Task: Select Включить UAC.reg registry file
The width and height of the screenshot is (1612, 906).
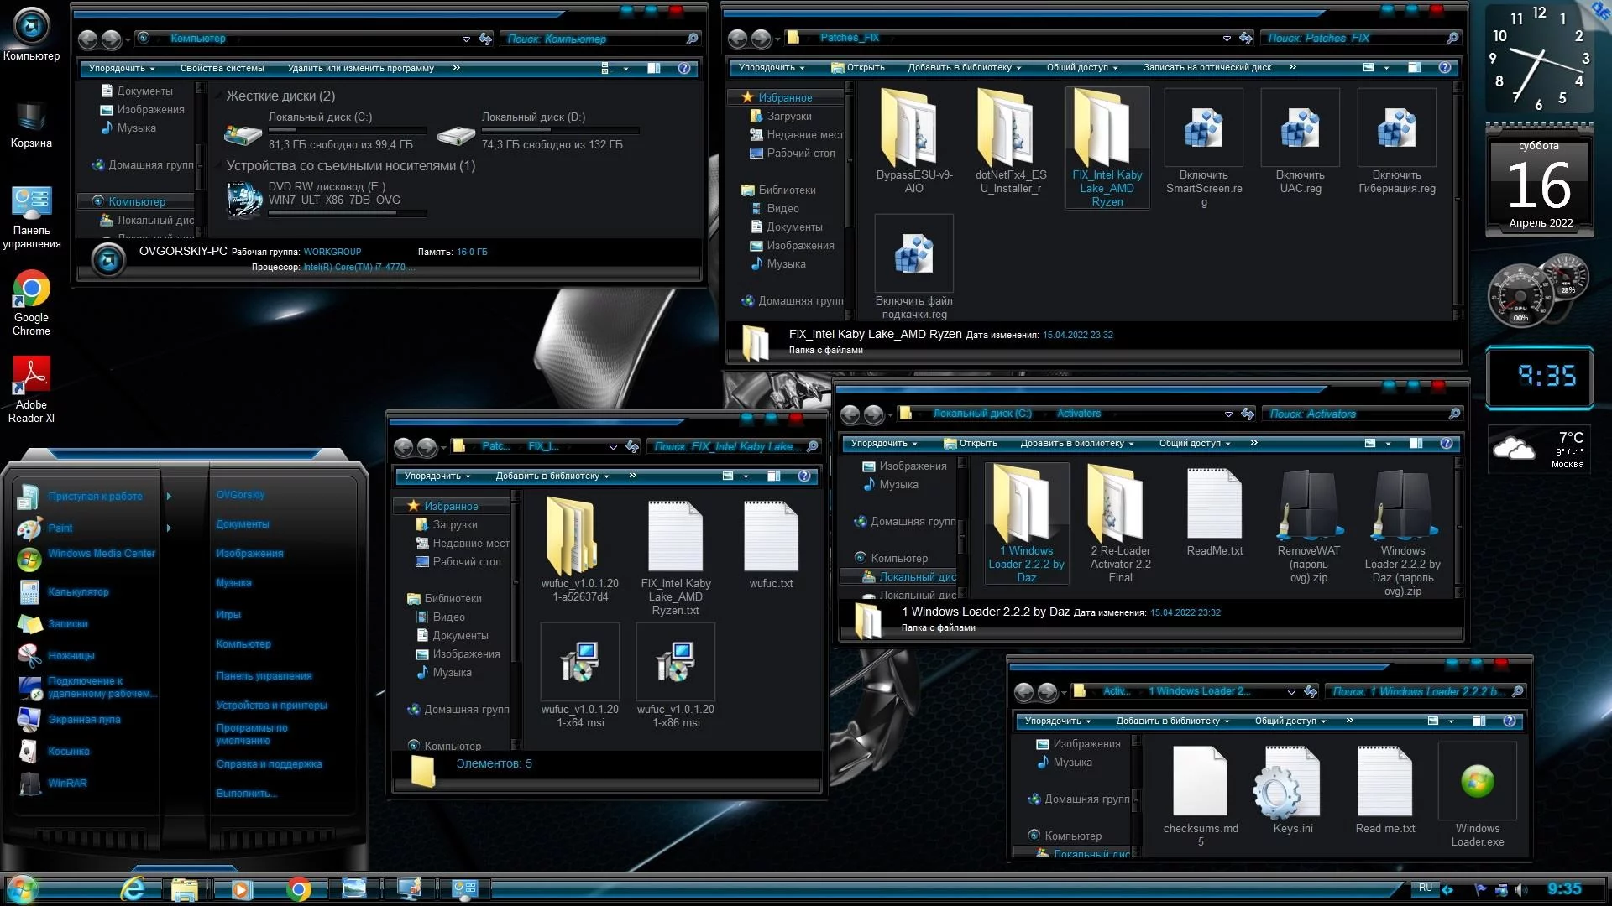Action: click(1300, 128)
